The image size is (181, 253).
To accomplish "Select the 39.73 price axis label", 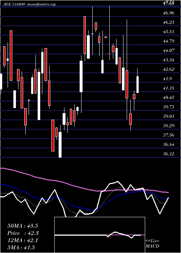I will coord(169,107).
